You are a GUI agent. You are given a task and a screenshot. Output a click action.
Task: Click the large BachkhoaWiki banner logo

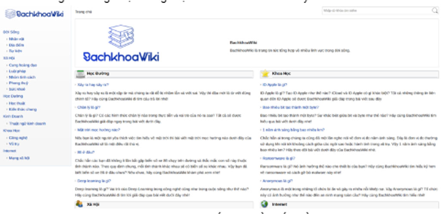tap(121, 43)
